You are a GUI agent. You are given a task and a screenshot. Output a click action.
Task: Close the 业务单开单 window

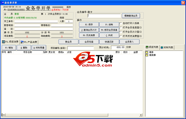click(183, 3)
